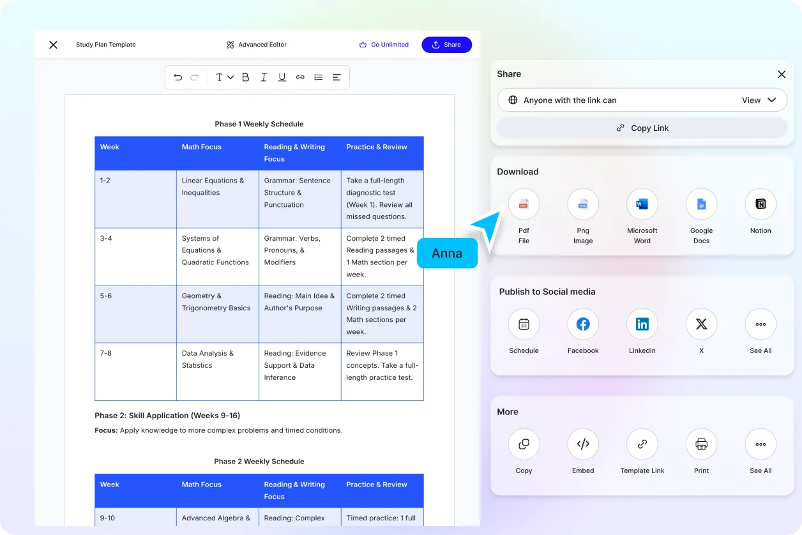
Task: Click the redo arrow in editor toolbar
Action: (x=194, y=77)
